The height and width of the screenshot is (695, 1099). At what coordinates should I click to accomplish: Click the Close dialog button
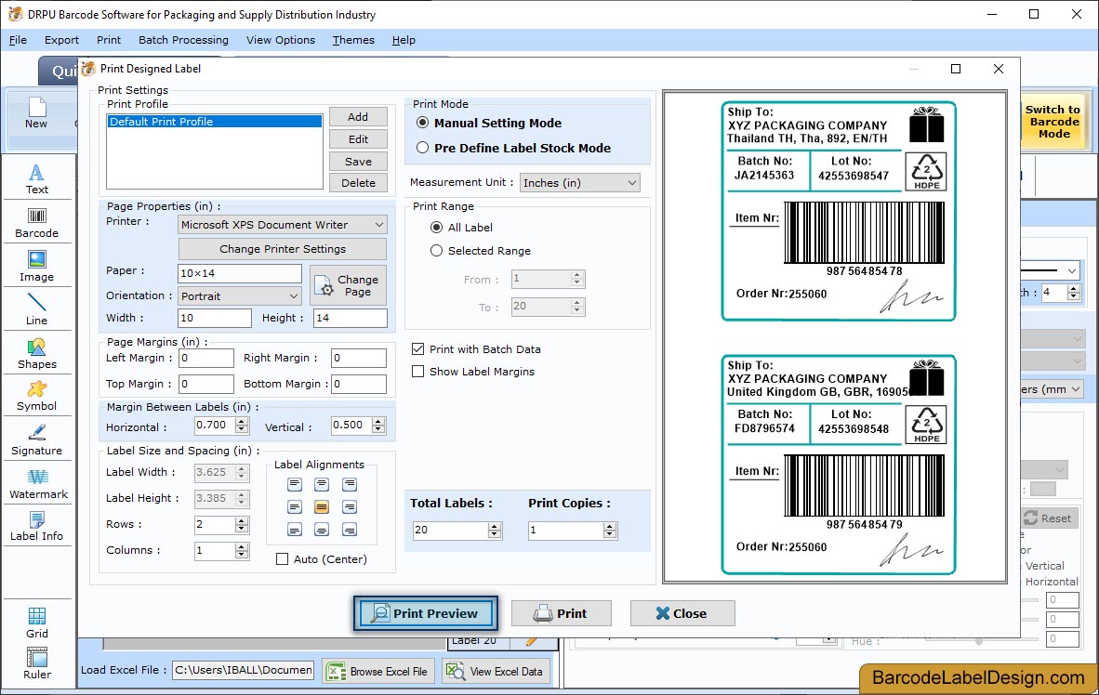click(x=682, y=613)
